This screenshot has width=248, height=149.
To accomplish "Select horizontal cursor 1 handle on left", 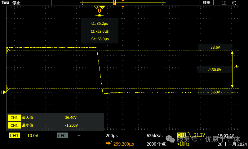I will [x=8, y=51].
